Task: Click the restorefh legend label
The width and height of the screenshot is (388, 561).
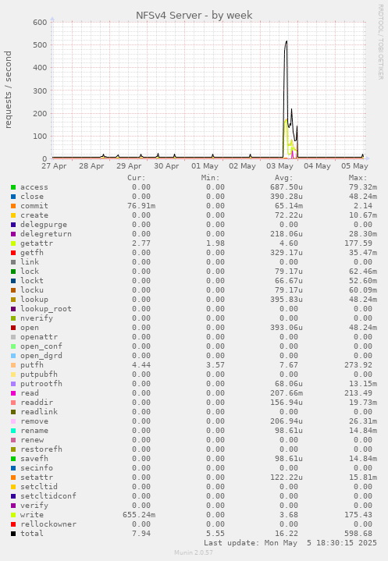Action: tap(41, 449)
